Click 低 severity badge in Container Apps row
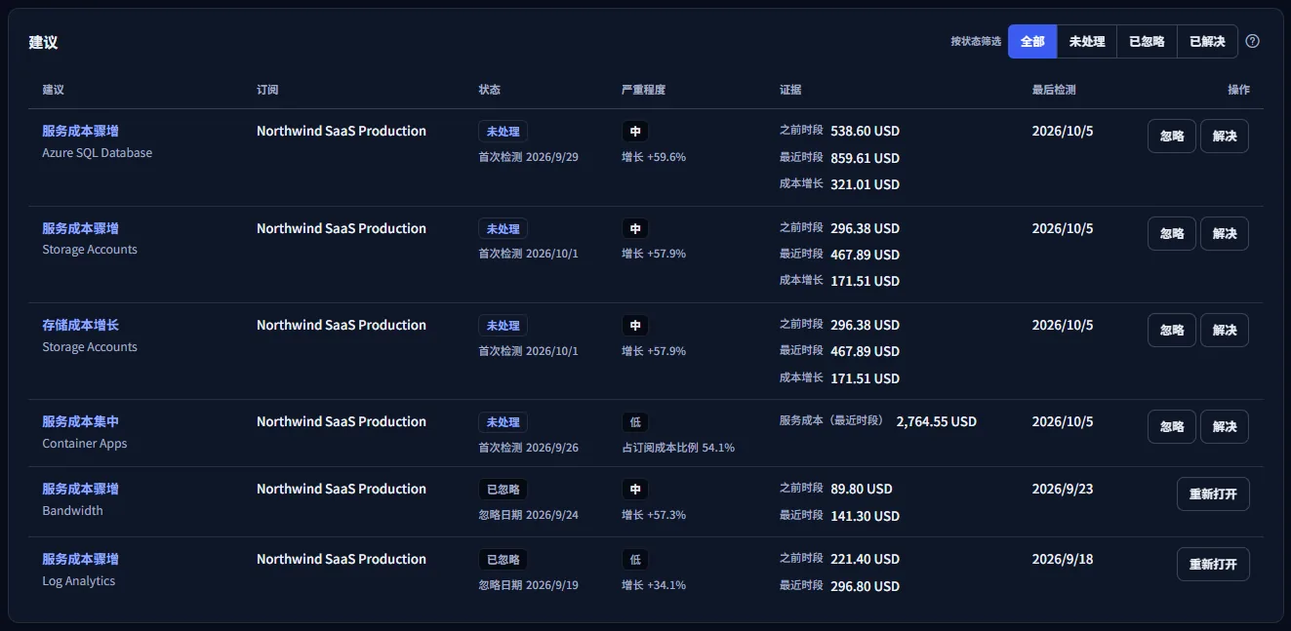 tap(635, 422)
